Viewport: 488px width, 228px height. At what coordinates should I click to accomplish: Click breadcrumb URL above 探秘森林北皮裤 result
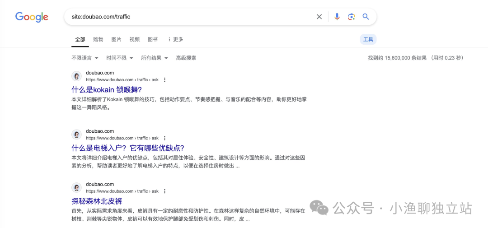click(x=122, y=191)
